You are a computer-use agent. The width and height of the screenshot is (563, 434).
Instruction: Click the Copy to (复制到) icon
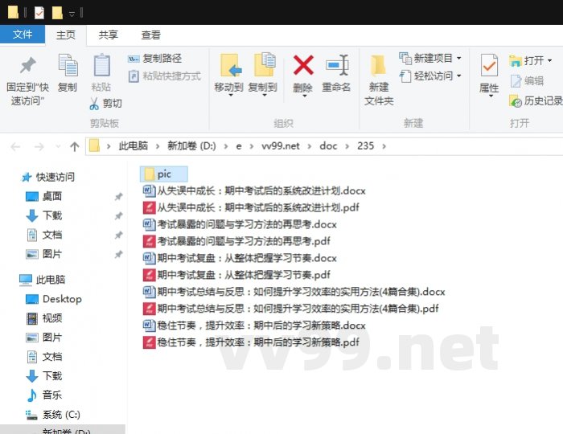265,64
